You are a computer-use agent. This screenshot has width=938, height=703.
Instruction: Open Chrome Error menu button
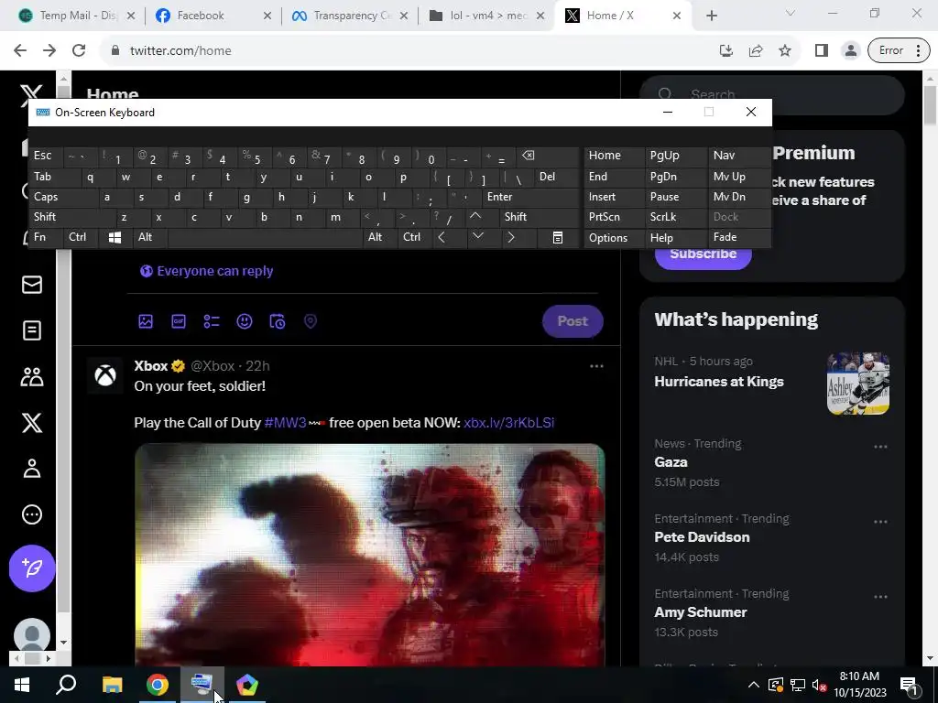pyautogui.click(x=899, y=51)
